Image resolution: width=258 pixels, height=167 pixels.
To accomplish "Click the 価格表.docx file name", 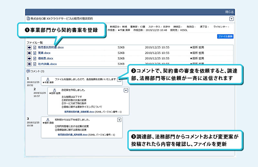I will pos(45,58).
